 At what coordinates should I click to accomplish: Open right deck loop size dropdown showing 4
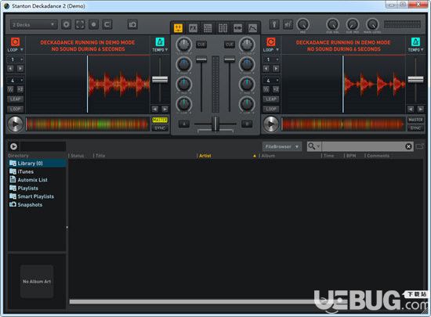coord(271,80)
